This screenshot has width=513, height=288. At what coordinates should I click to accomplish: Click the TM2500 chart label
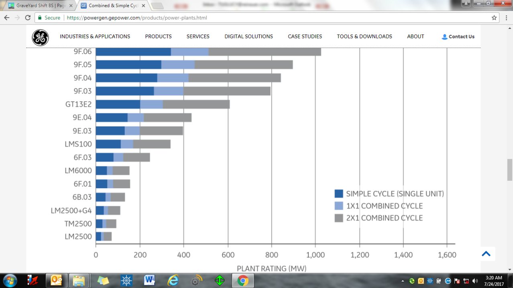click(78, 224)
